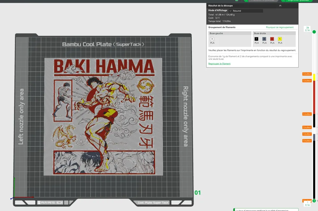318x211 pixels.
Task: Click the priming tower tip notification at bottom
Action: [x=266, y=210]
